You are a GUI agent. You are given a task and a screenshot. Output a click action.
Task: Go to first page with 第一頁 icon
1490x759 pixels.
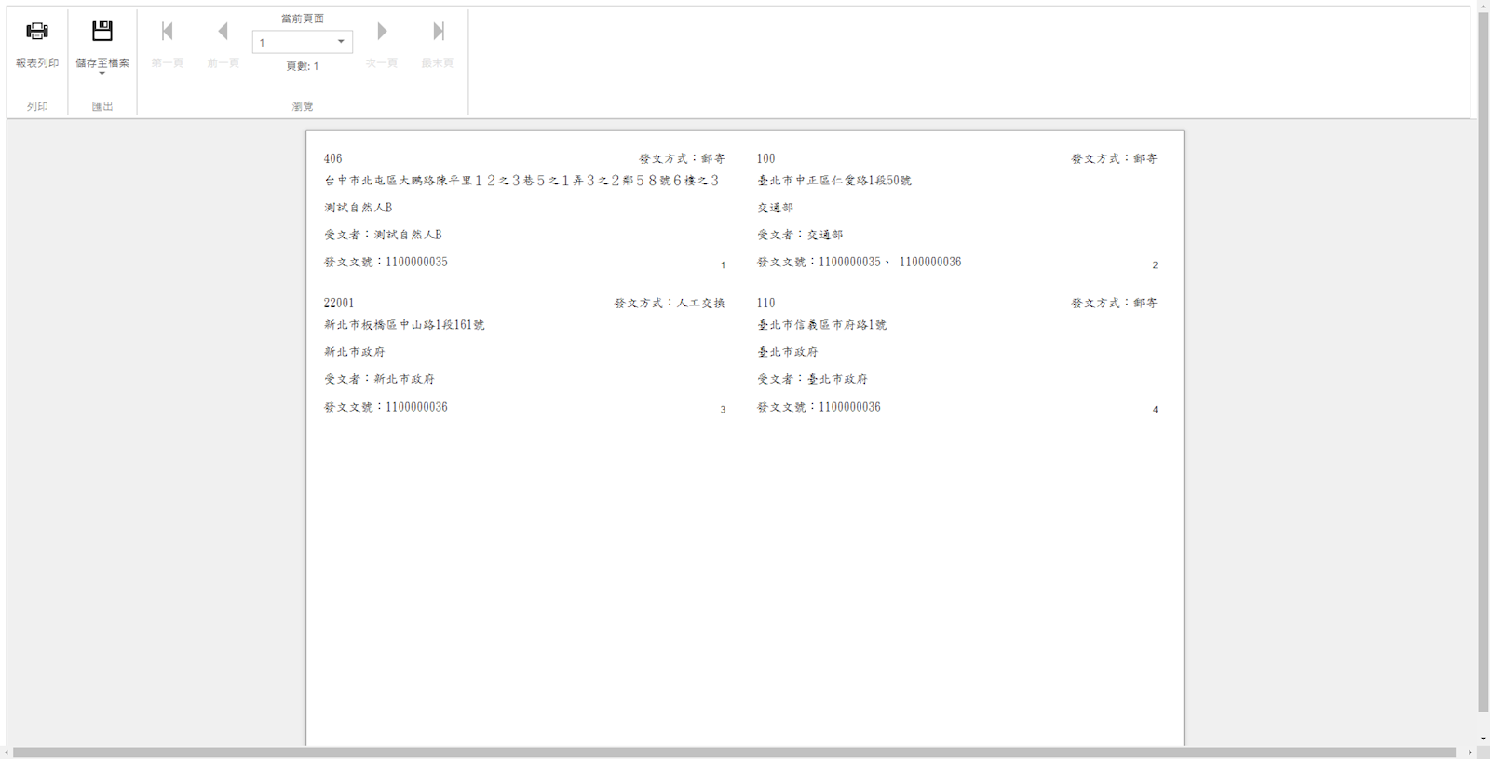point(168,32)
